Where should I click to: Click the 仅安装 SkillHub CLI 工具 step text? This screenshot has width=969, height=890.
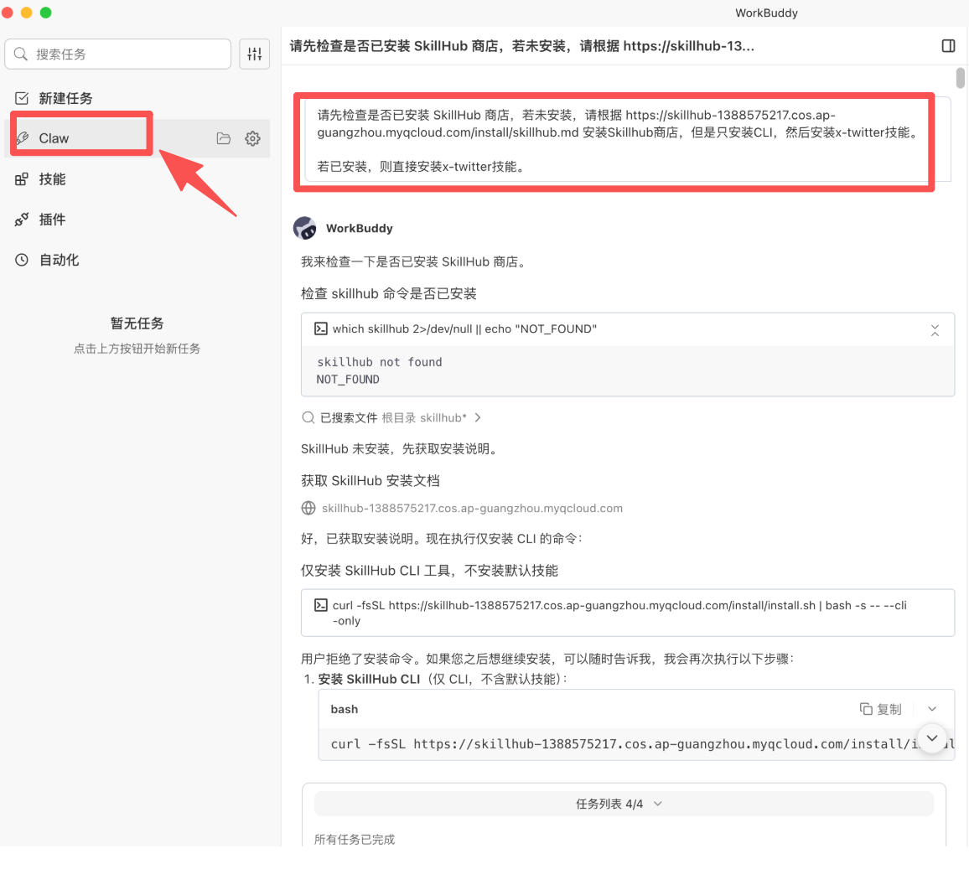429,571
